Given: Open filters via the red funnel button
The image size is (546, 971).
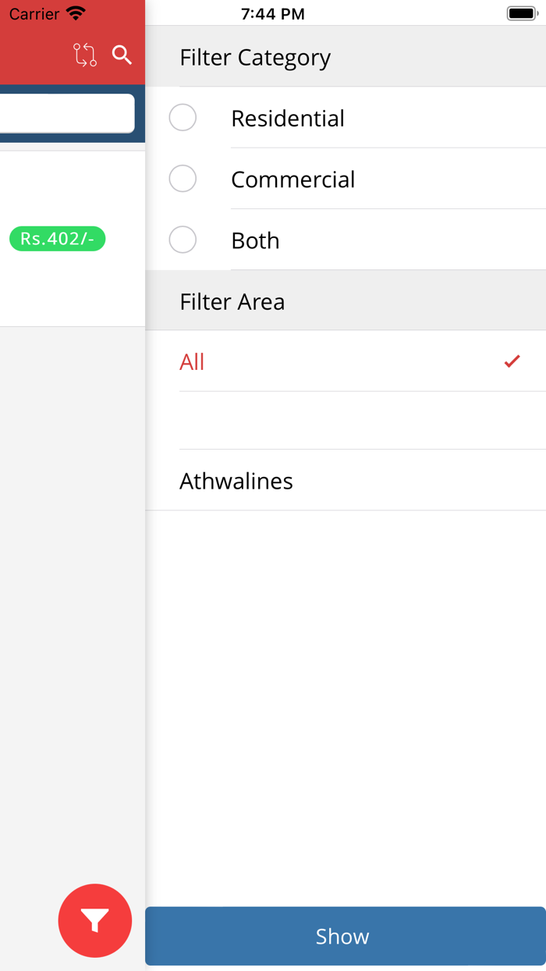Looking at the screenshot, I should pyautogui.click(x=95, y=920).
